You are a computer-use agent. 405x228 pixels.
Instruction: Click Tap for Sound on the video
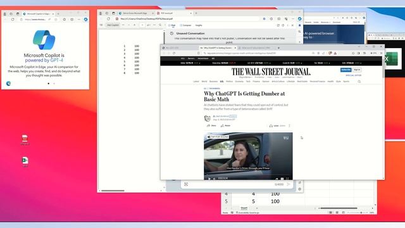coord(218,137)
